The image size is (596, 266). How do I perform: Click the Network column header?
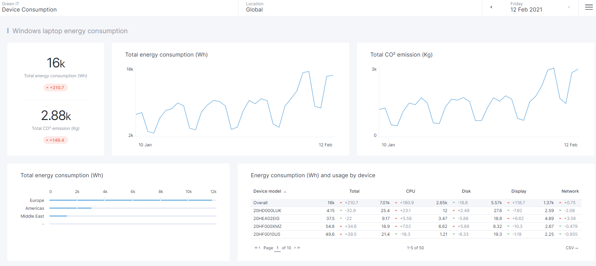click(x=570, y=191)
